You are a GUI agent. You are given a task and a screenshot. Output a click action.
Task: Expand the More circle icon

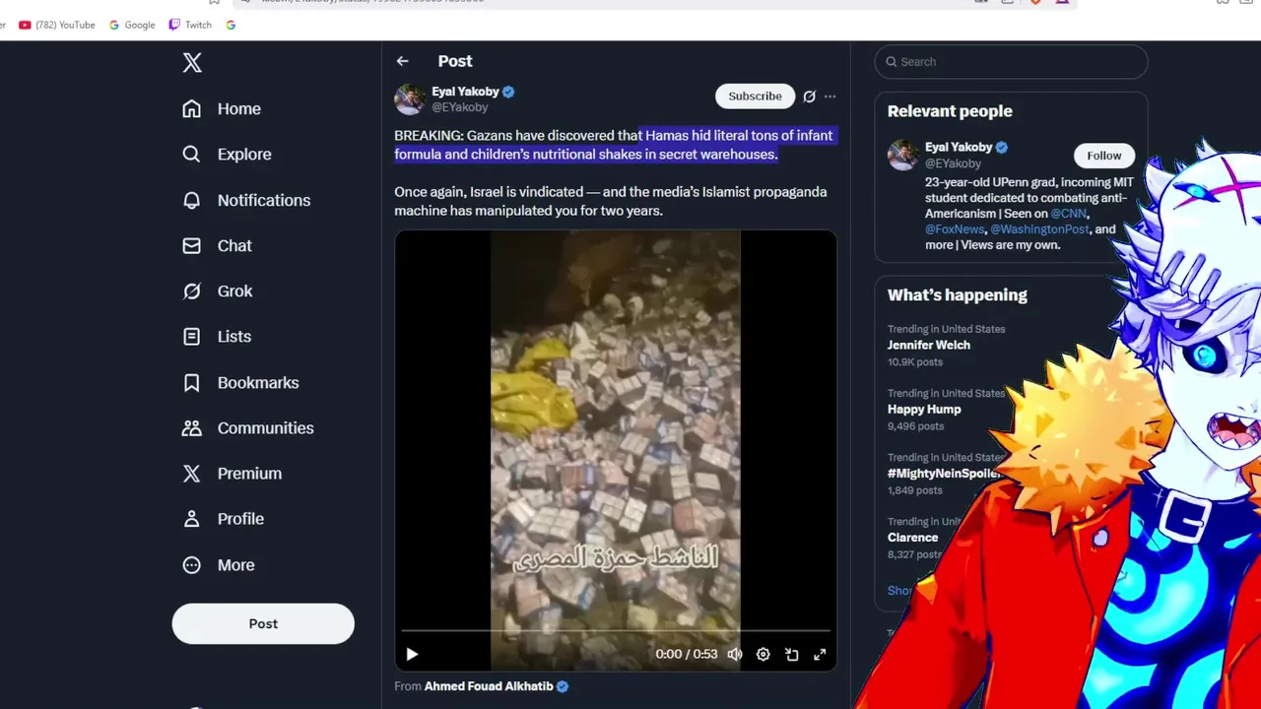[192, 564]
